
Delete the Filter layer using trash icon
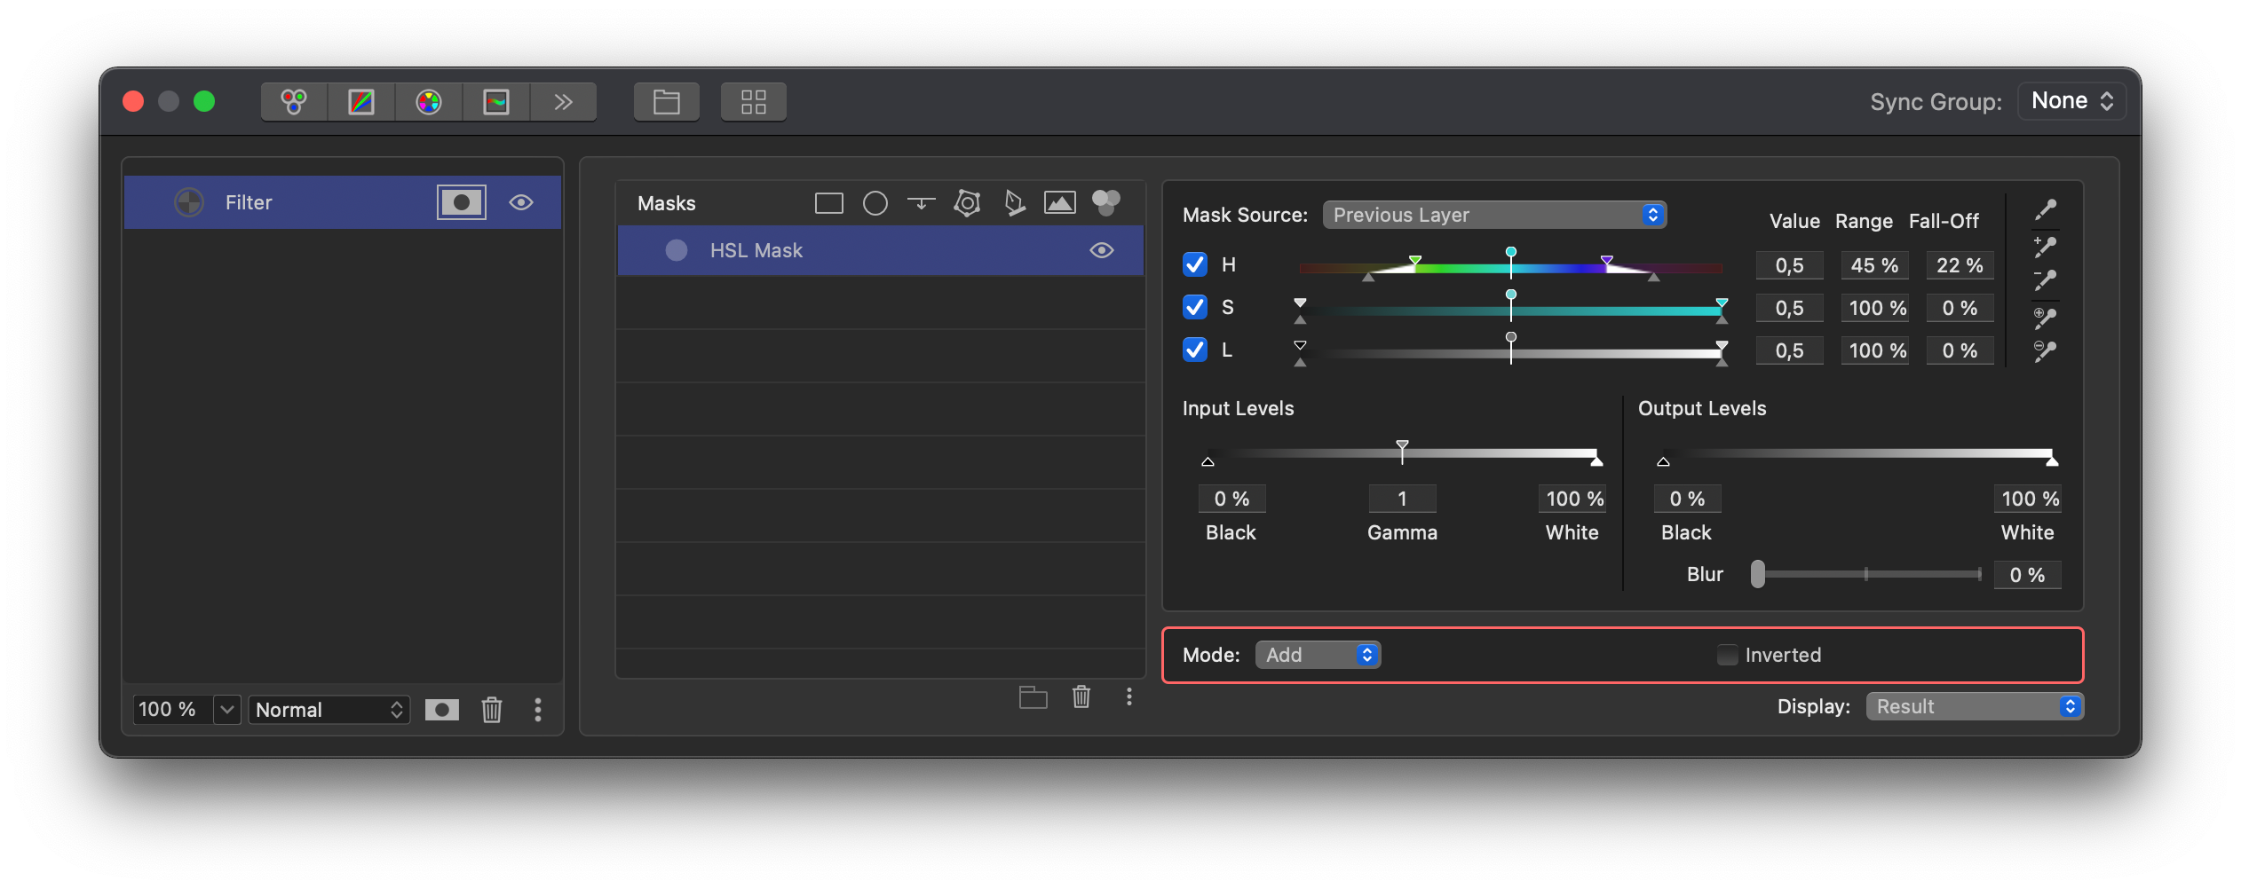492,710
